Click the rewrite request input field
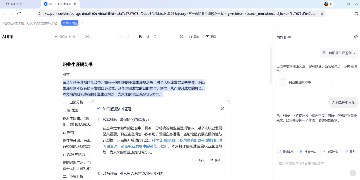 [x=312, y=163]
